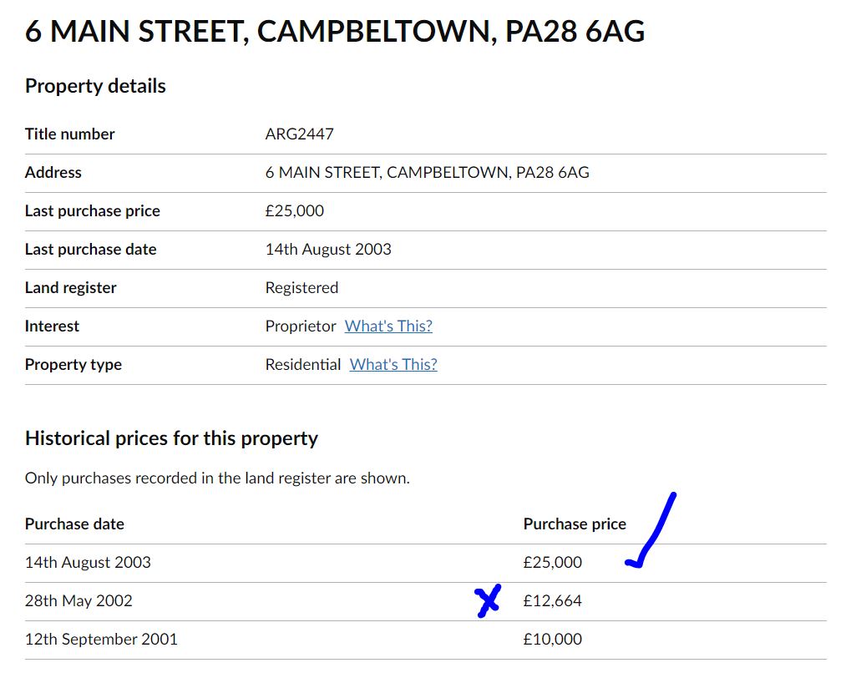This screenshot has height=673, width=846.
Task: Click the Purchase date column header
Action: pos(74,524)
